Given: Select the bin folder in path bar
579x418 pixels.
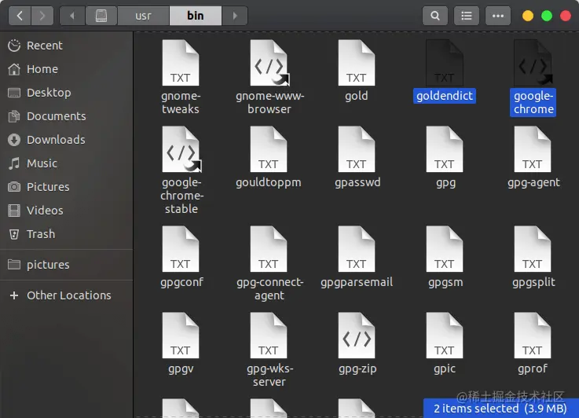Looking at the screenshot, I should 196,16.
